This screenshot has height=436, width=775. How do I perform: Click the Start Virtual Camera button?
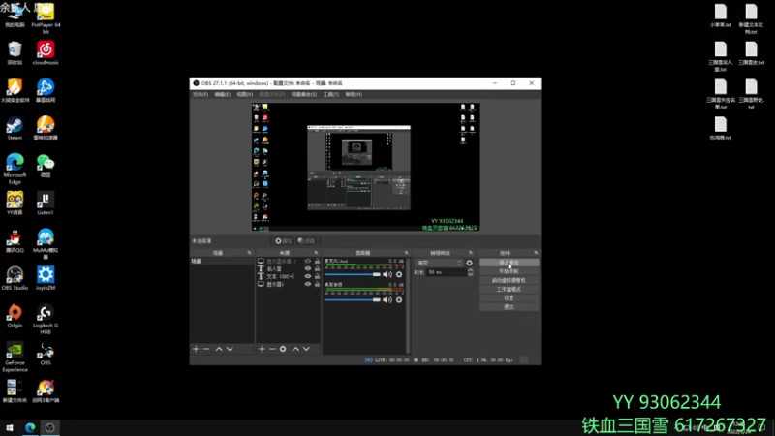[509, 280]
